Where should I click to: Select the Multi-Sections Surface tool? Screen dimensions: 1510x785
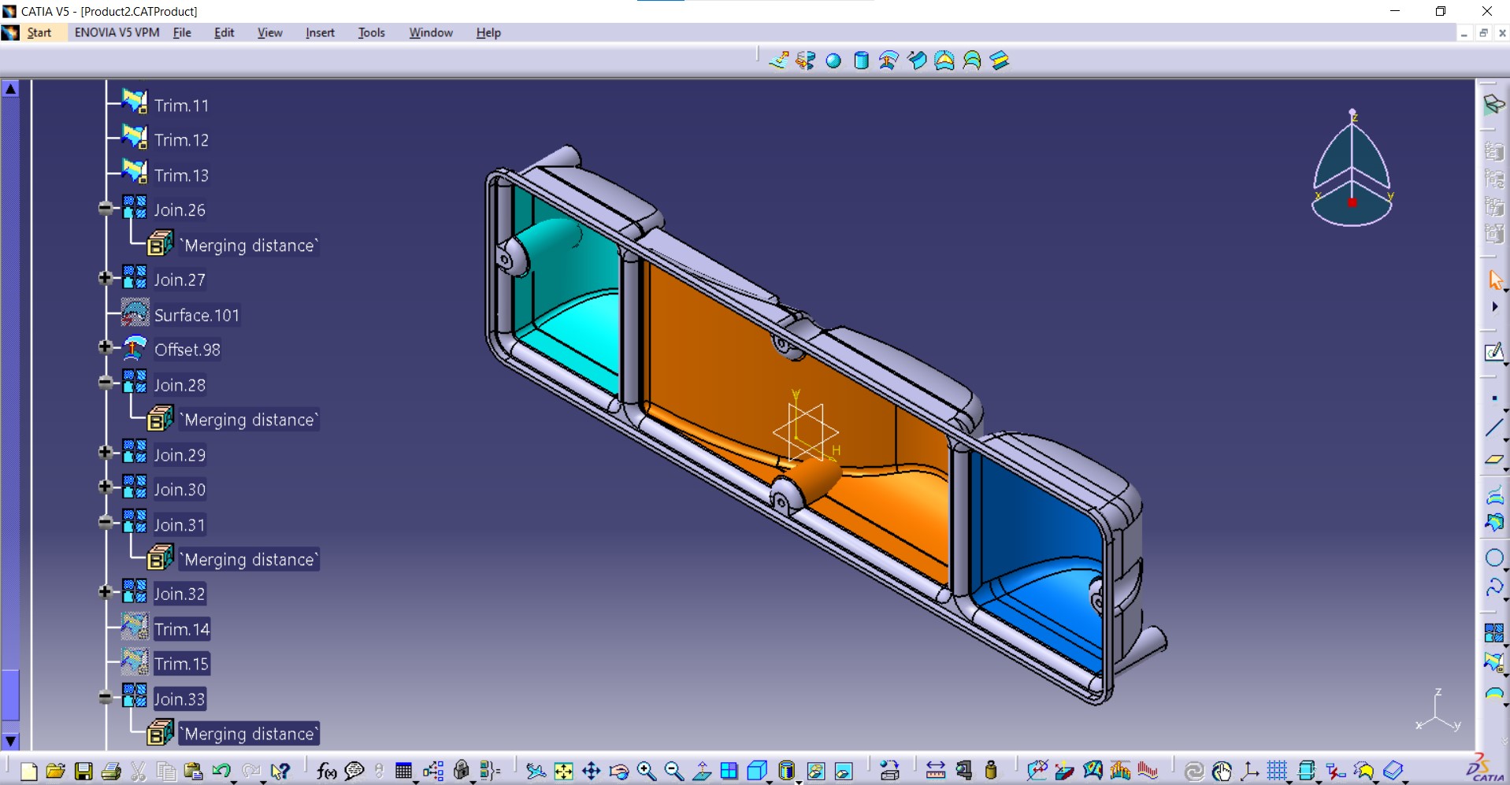[972, 61]
